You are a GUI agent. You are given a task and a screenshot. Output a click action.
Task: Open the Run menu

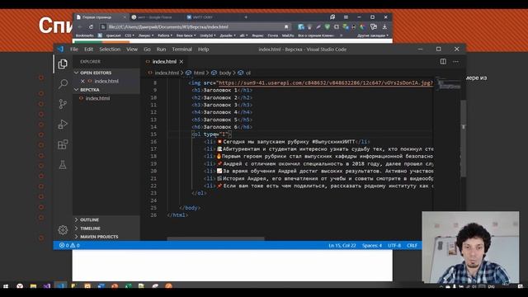pyautogui.click(x=162, y=49)
